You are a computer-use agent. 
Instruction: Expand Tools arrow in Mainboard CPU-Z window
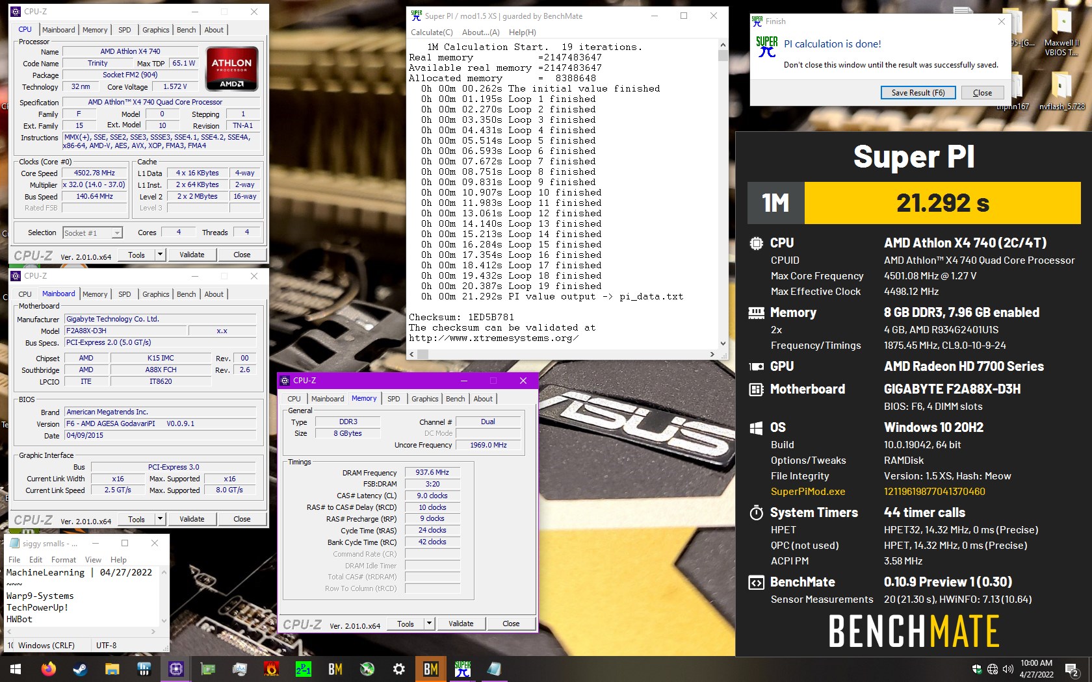(161, 519)
